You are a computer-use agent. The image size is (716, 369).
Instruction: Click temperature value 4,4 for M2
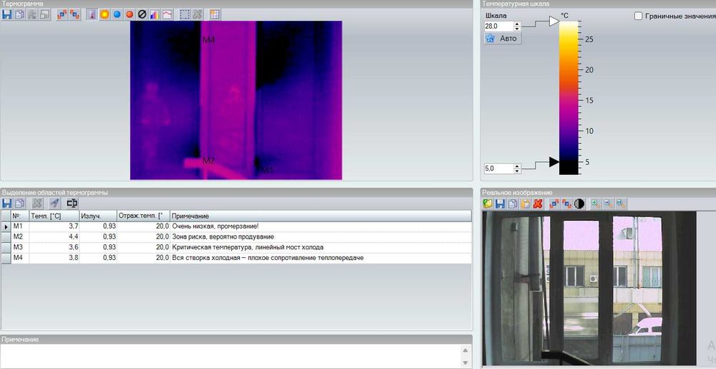pyautogui.click(x=73, y=236)
